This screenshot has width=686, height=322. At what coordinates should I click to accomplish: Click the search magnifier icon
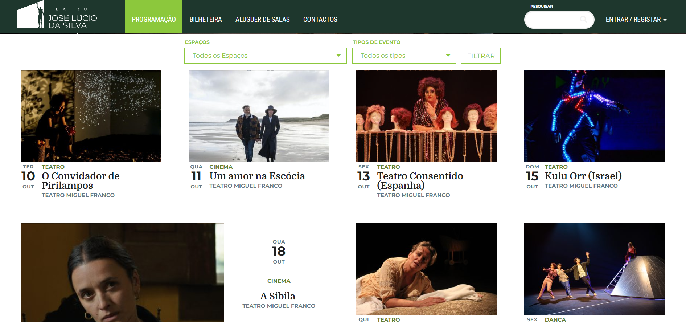(583, 19)
